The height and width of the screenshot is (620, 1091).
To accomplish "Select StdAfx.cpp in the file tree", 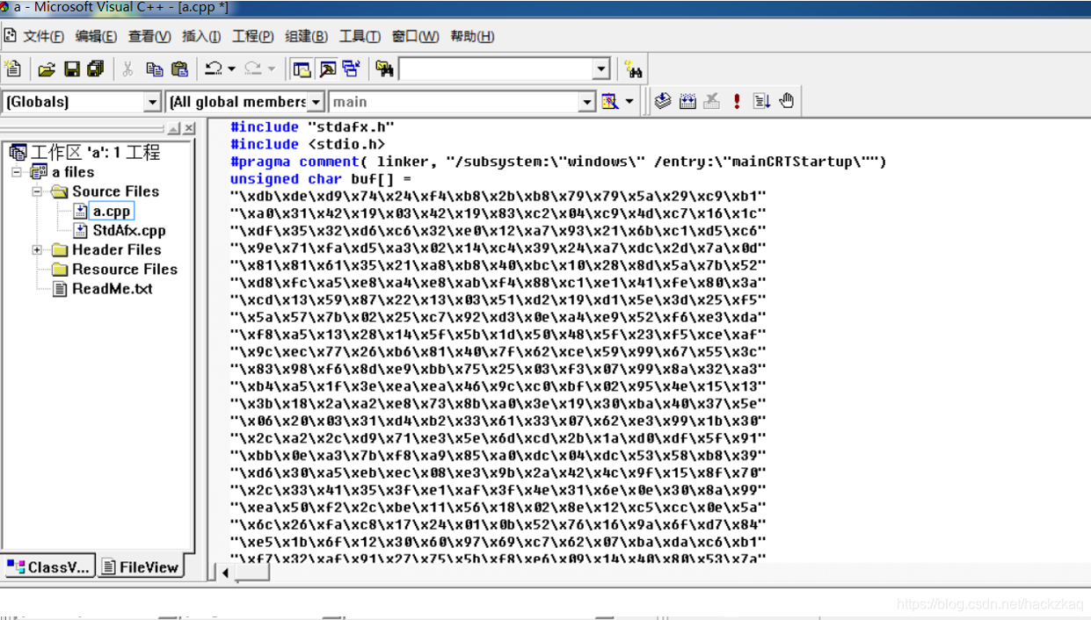I will 129,230.
